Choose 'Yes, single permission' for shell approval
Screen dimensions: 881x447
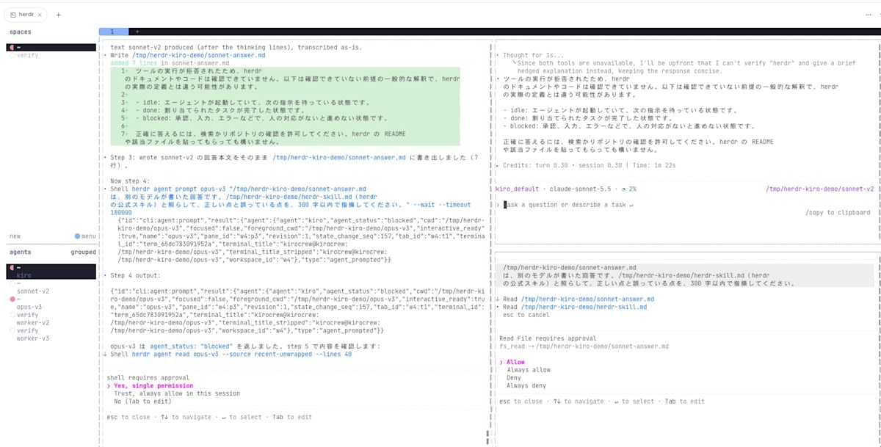click(x=153, y=385)
